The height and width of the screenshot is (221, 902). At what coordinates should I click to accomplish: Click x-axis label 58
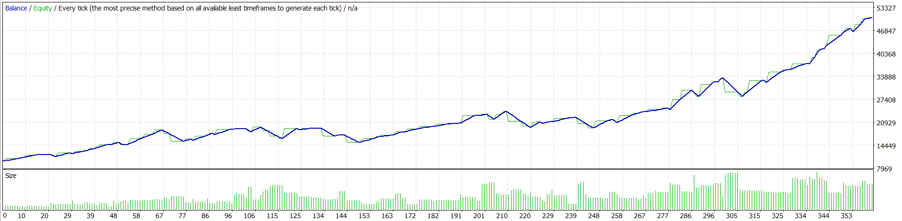136,216
